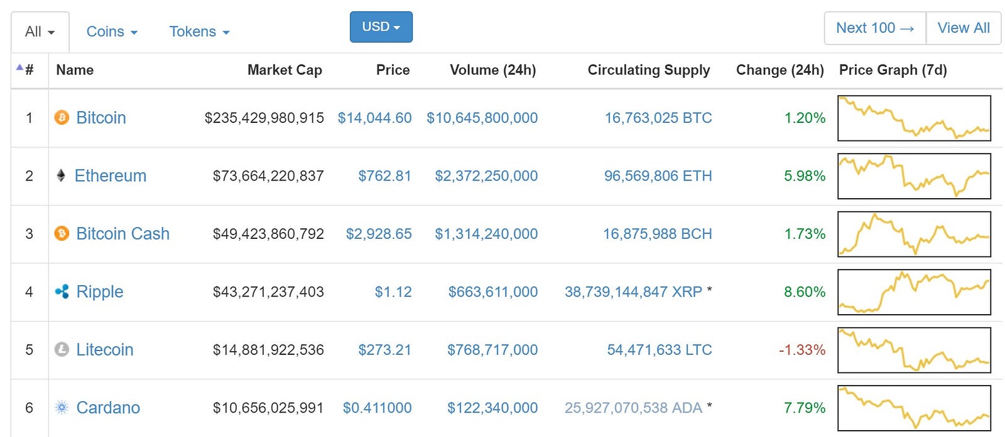
Task: Click the Litecoin logo icon
Action: tap(62, 349)
